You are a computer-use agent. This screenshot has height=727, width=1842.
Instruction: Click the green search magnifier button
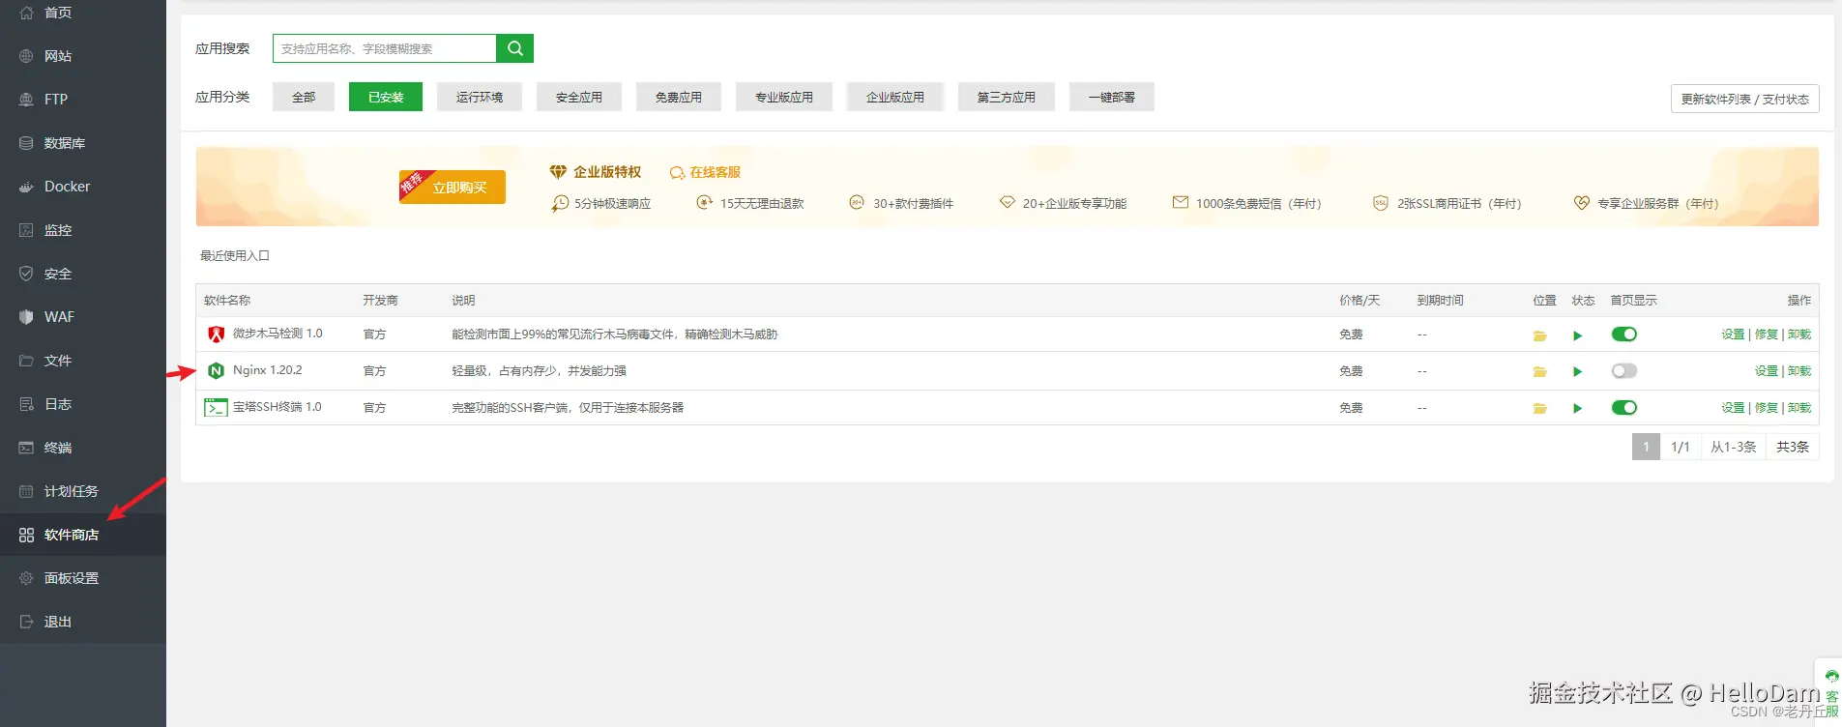point(514,48)
